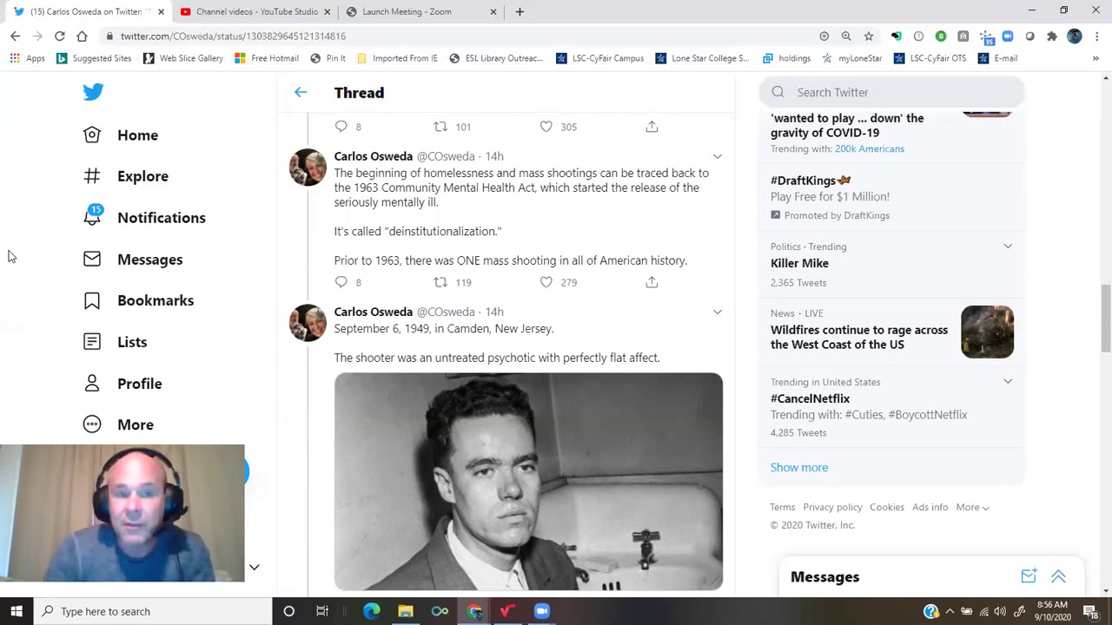The width and height of the screenshot is (1112, 625).
Task: Share icon on tweet with 279 likes
Action: 652,282
